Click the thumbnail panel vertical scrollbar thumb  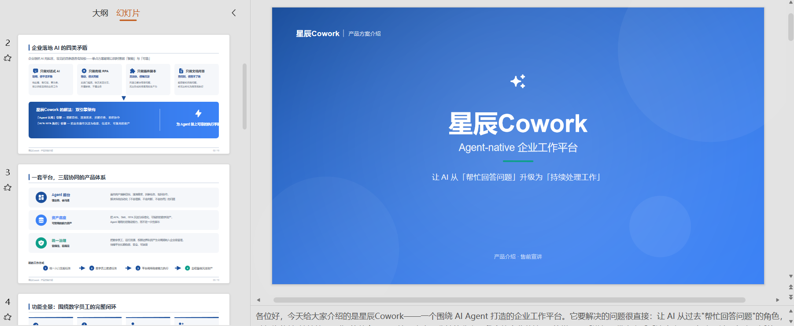coord(244,96)
